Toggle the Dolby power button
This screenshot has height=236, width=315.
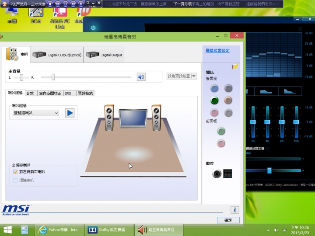point(93,28)
